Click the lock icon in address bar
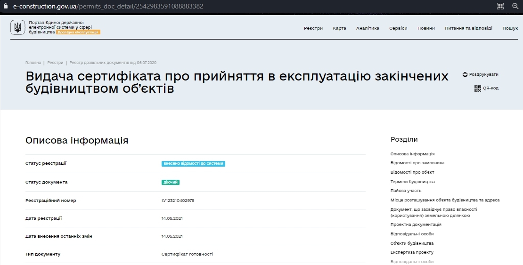 click(5, 6)
